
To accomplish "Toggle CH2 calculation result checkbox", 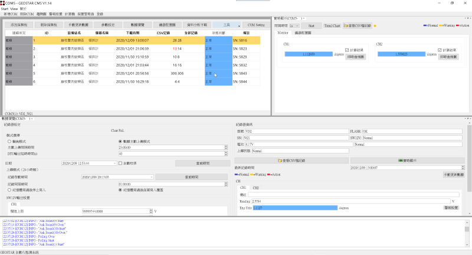I will [439, 50].
